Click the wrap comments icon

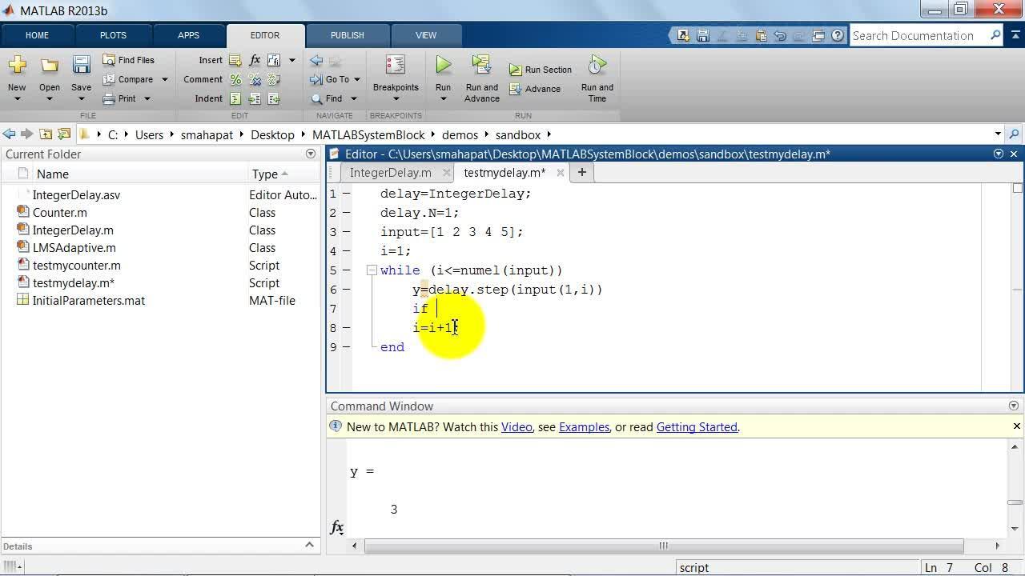pyautogui.click(x=274, y=79)
